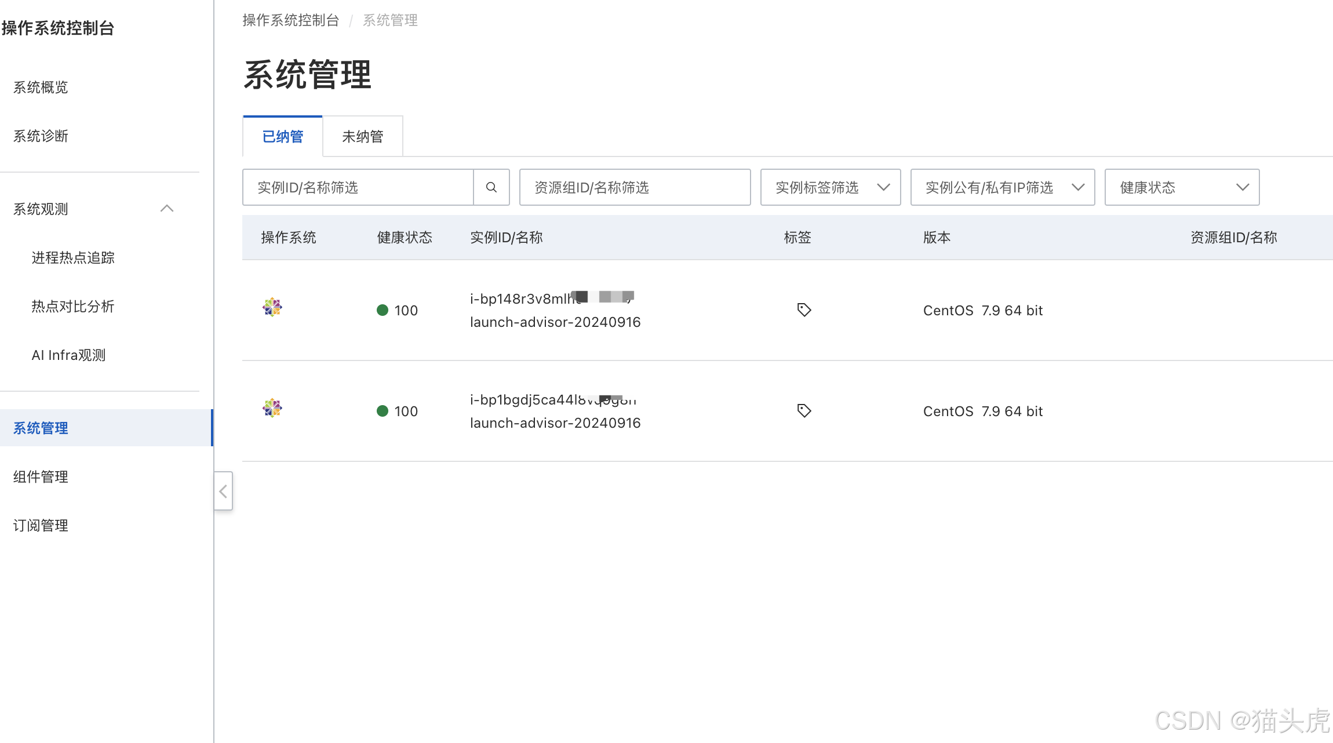Screen dimensions: 1333x743
Task: Click CentOS logo in i-bp148r3v8mlh row
Action: [x=272, y=307]
